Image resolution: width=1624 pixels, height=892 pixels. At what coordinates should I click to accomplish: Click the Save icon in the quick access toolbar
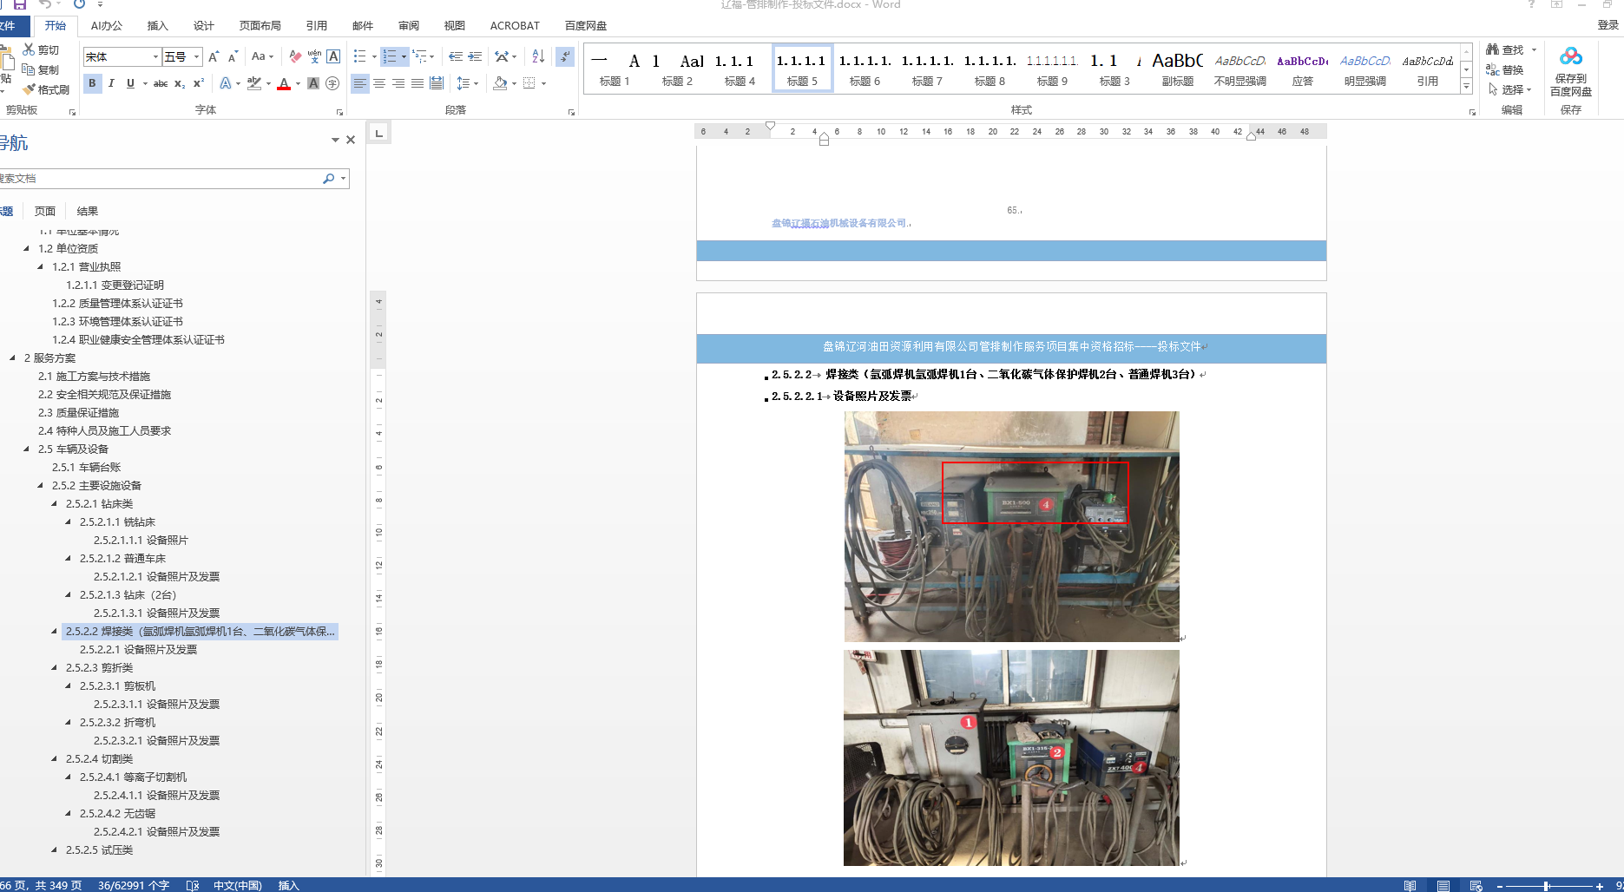click(20, 4)
